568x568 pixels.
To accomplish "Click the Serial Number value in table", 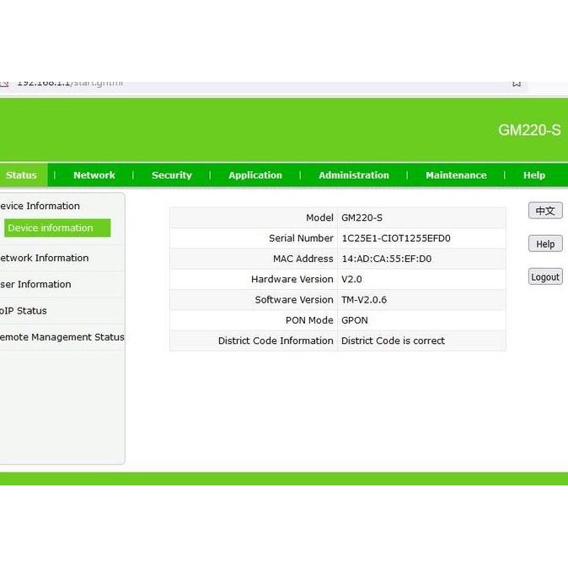I will tap(395, 238).
